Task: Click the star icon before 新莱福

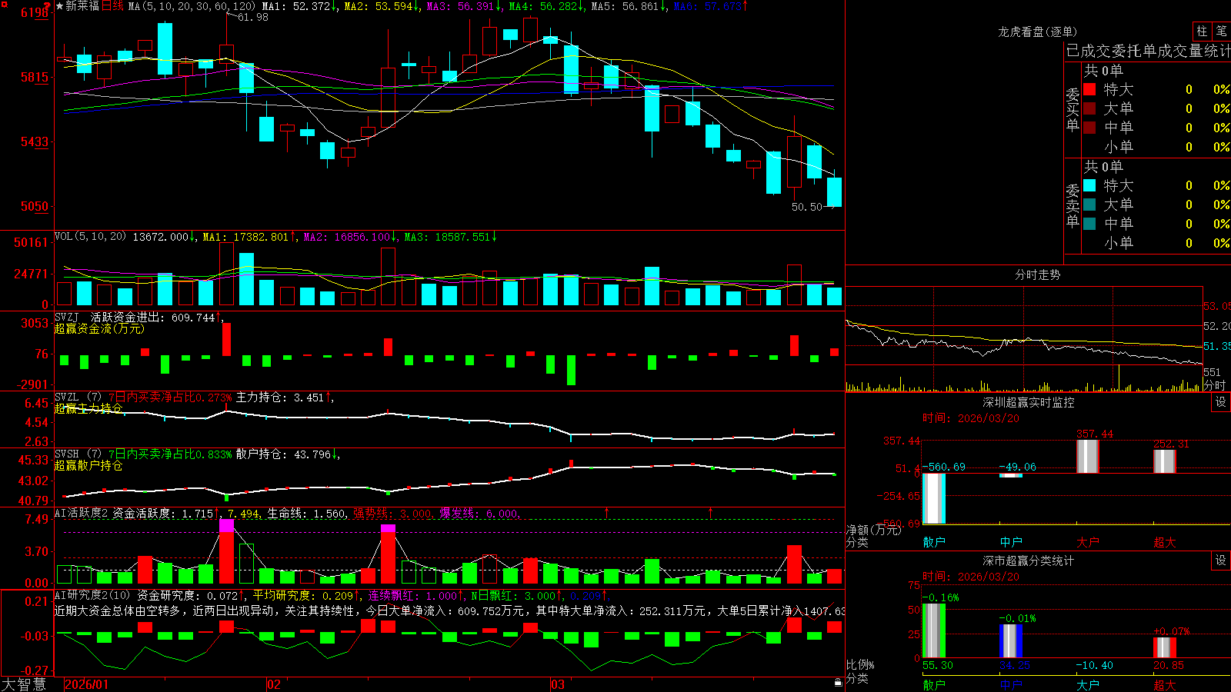Action: (x=59, y=6)
